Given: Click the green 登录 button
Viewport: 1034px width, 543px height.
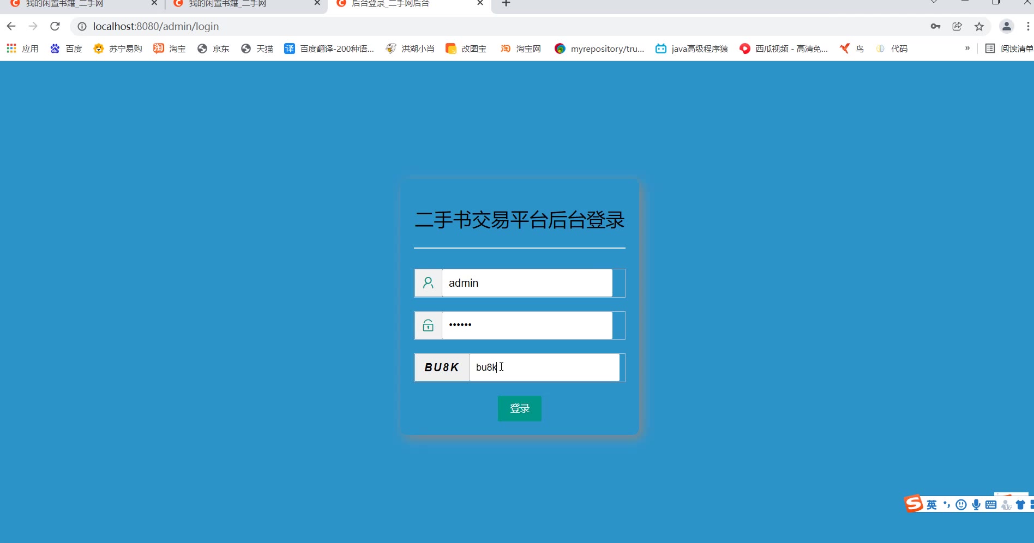Looking at the screenshot, I should point(520,408).
